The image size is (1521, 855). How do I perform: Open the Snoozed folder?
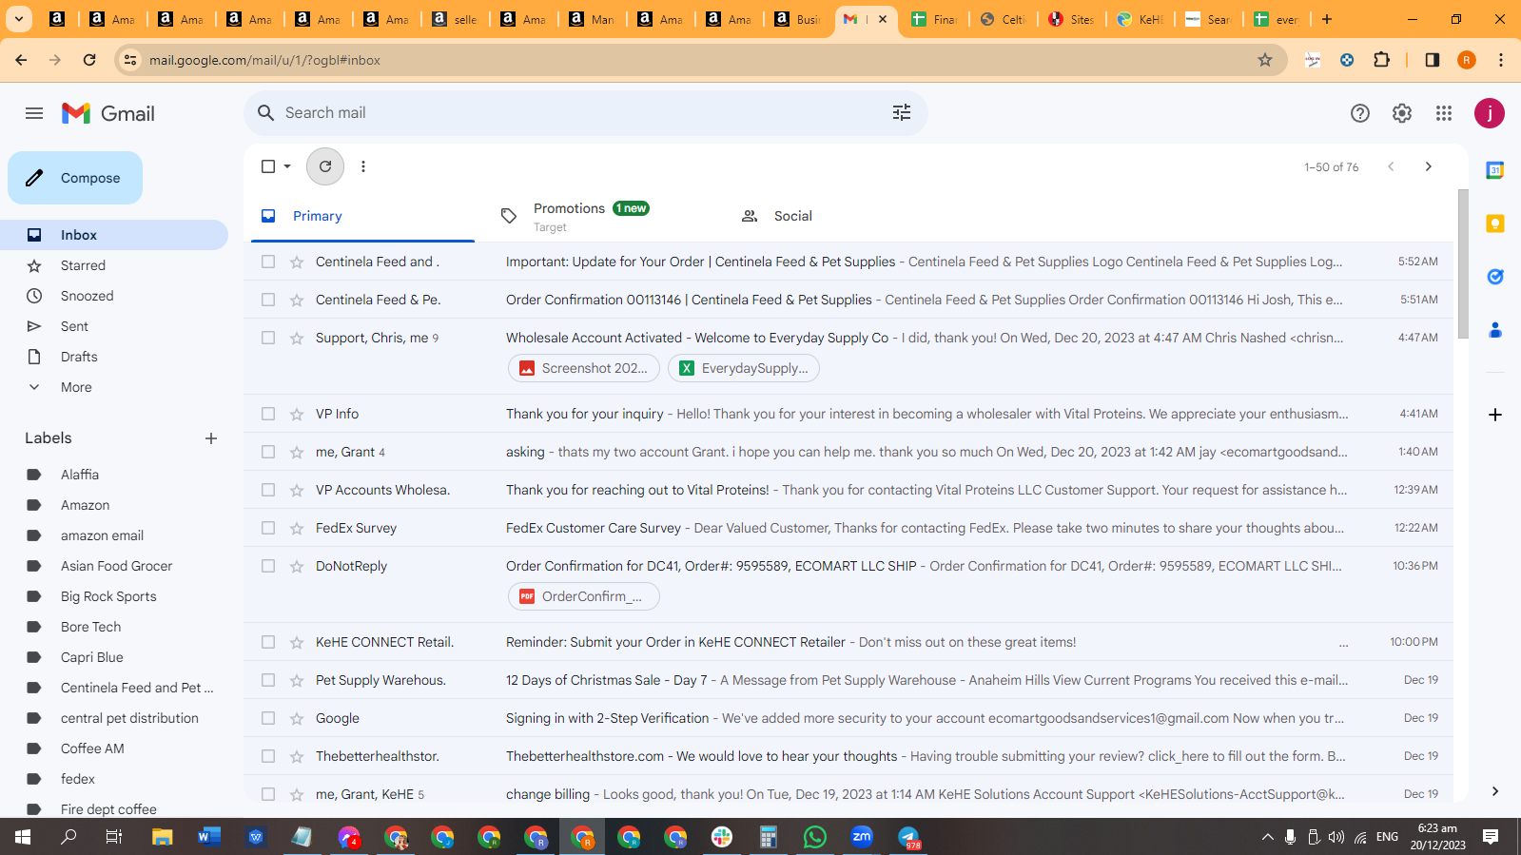point(114,296)
